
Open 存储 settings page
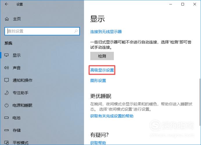[x=17, y=130]
